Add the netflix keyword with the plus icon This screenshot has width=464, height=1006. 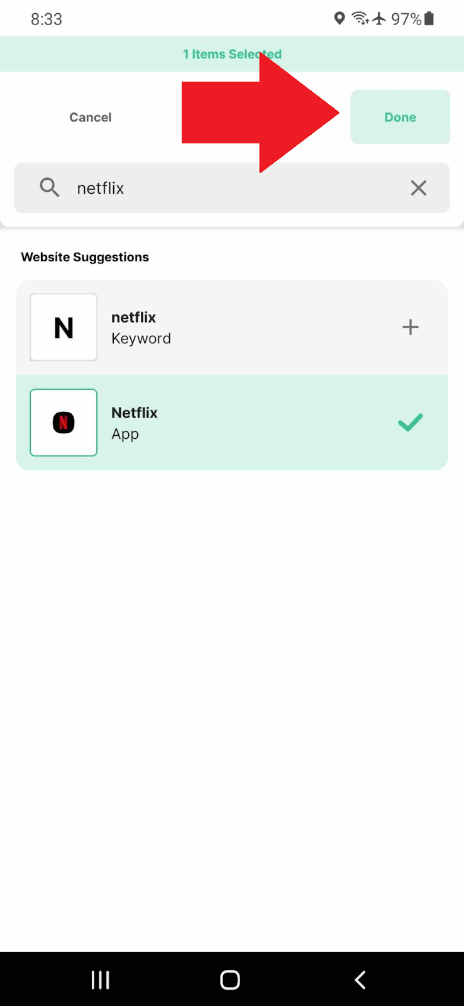tap(410, 327)
